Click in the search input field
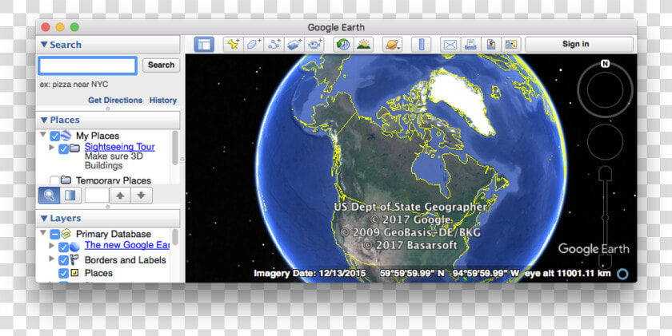672x336 pixels. click(88, 65)
